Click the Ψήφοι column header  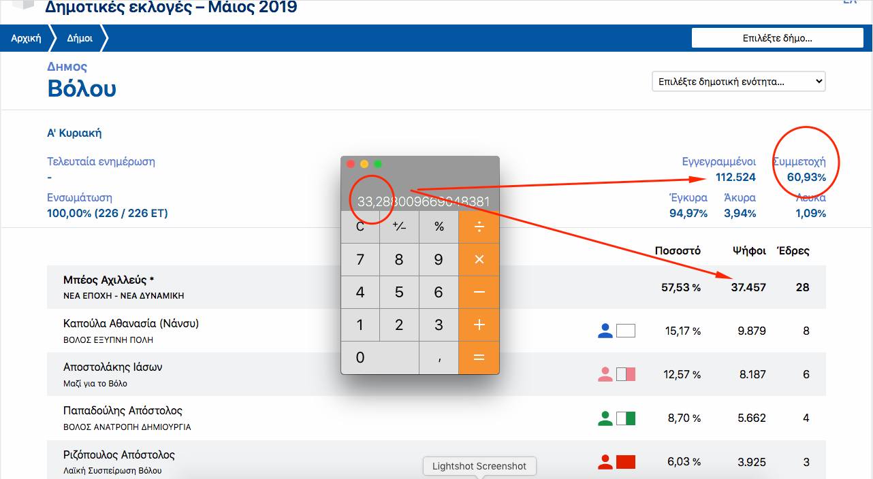click(x=749, y=250)
